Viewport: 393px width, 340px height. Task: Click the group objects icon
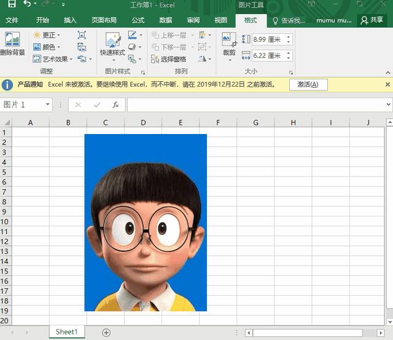click(203, 47)
